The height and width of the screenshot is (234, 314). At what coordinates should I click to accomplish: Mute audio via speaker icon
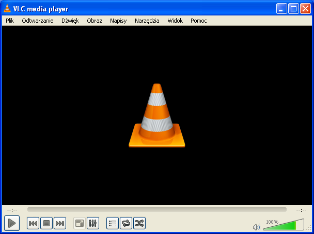point(256,227)
